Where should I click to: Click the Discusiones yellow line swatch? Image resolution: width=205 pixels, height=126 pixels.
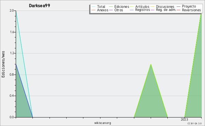pos(153,7)
